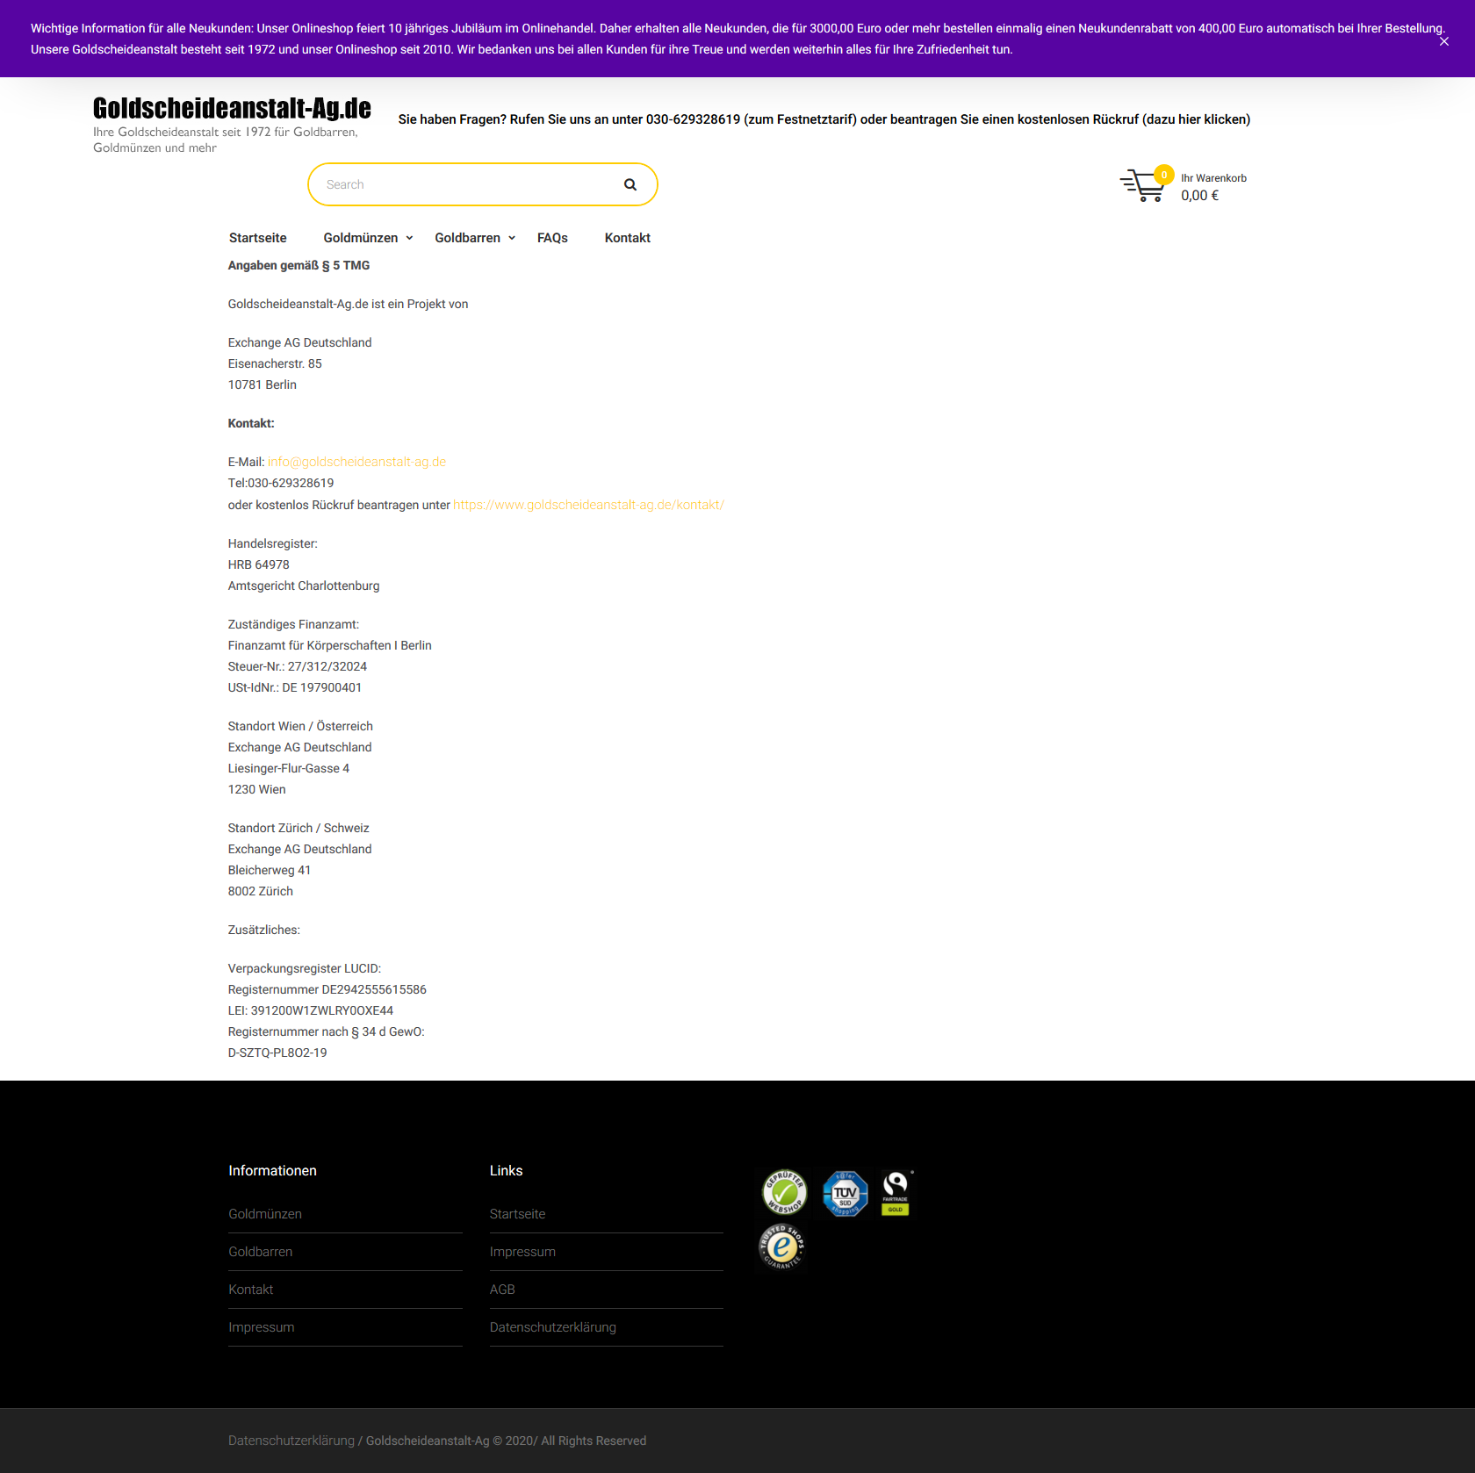Select the Bleicherweg 41 address line

click(270, 870)
